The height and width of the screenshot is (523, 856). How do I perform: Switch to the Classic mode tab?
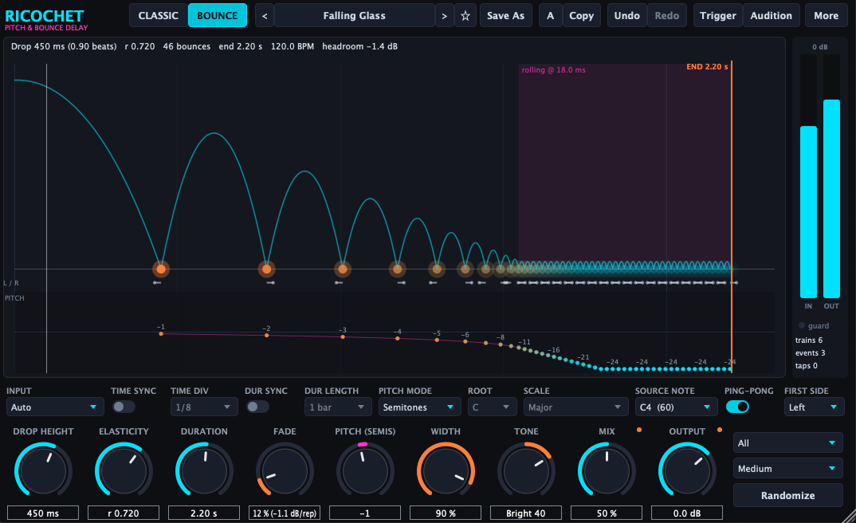point(159,15)
